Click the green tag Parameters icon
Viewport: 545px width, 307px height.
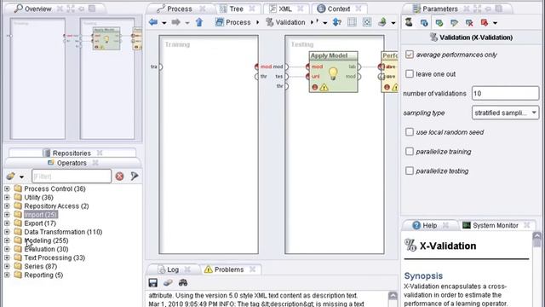[439, 23]
